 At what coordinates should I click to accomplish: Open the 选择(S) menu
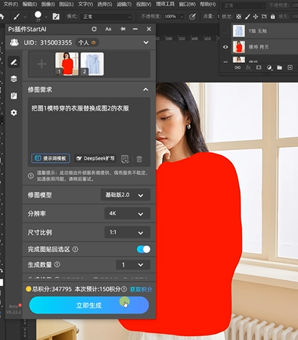(104, 4)
